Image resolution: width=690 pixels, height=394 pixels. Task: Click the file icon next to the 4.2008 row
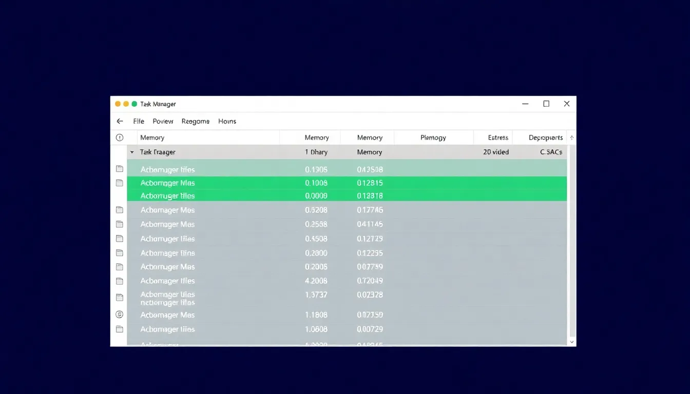click(120, 281)
